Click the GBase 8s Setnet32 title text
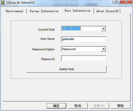The image size is (133, 111). 20,3
